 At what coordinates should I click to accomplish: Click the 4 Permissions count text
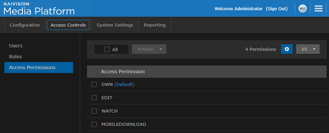pyautogui.click(x=260, y=49)
